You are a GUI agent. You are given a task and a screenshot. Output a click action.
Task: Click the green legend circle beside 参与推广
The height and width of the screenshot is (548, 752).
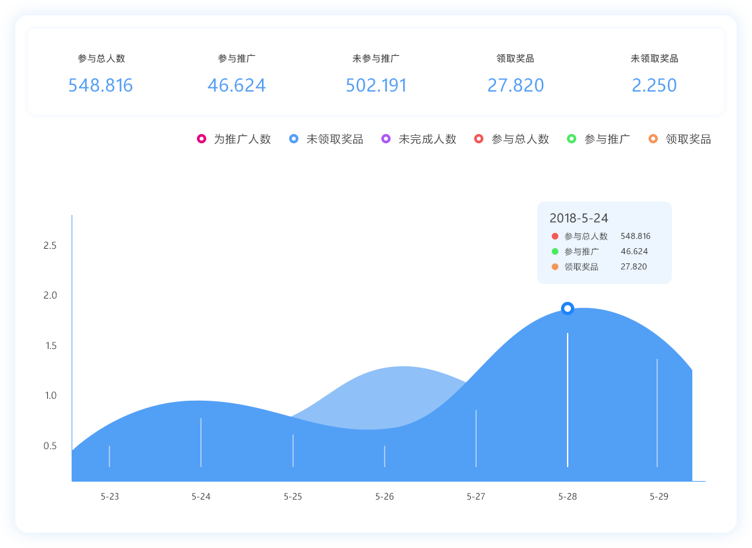click(x=571, y=139)
